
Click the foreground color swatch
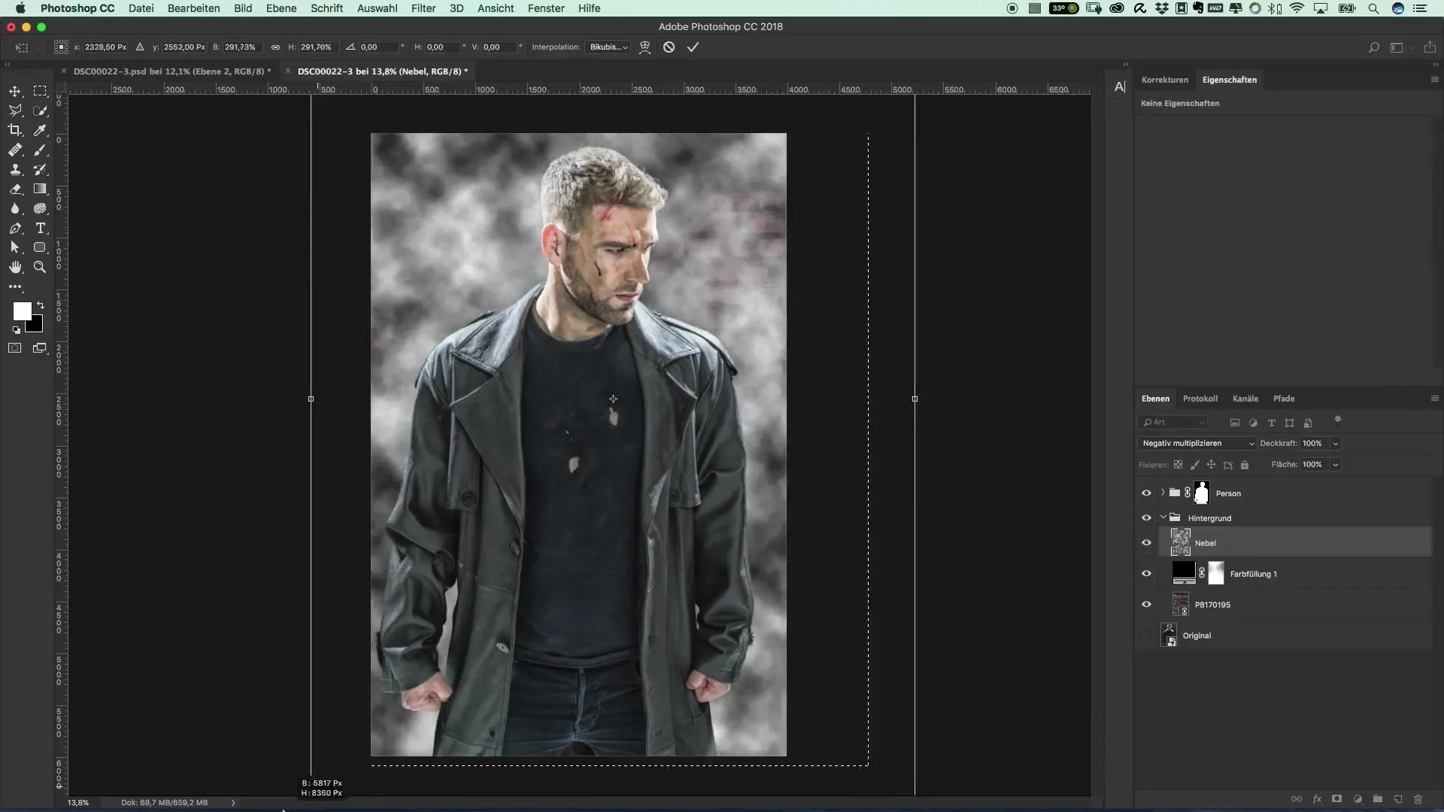(x=22, y=311)
